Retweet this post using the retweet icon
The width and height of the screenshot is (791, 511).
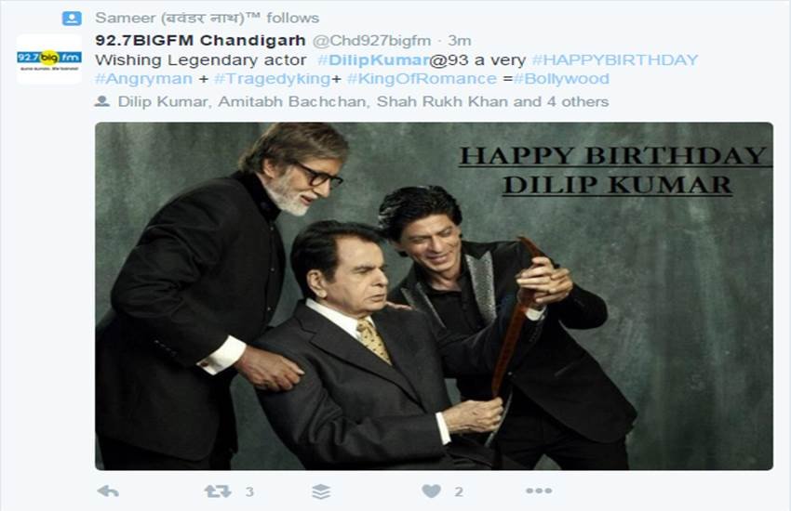click(218, 491)
